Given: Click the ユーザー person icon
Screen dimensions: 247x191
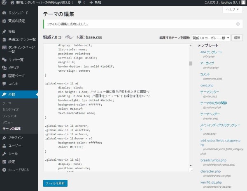Looking at the screenshot, I should [4, 146].
